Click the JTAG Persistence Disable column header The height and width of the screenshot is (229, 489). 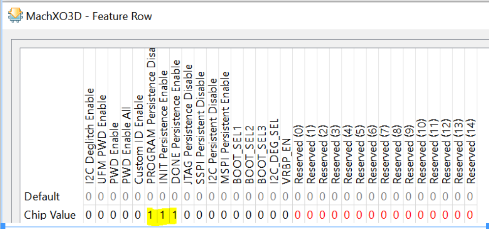(x=188, y=125)
